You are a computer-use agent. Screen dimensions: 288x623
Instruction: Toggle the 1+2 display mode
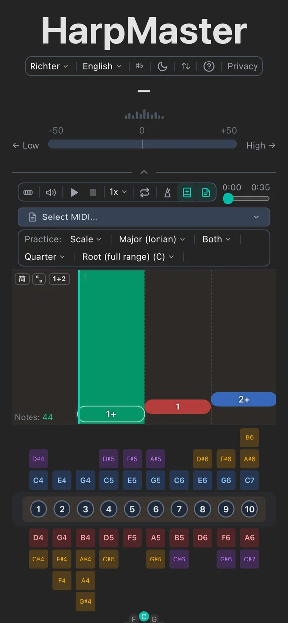coord(59,279)
